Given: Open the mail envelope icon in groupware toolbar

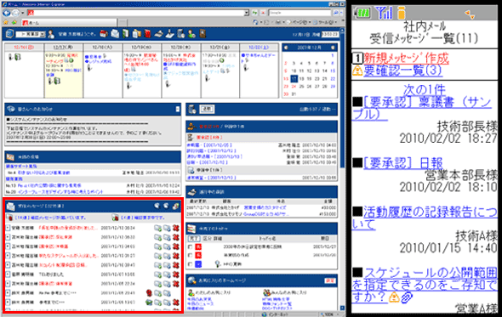Looking at the screenshot, I should (x=115, y=33).
